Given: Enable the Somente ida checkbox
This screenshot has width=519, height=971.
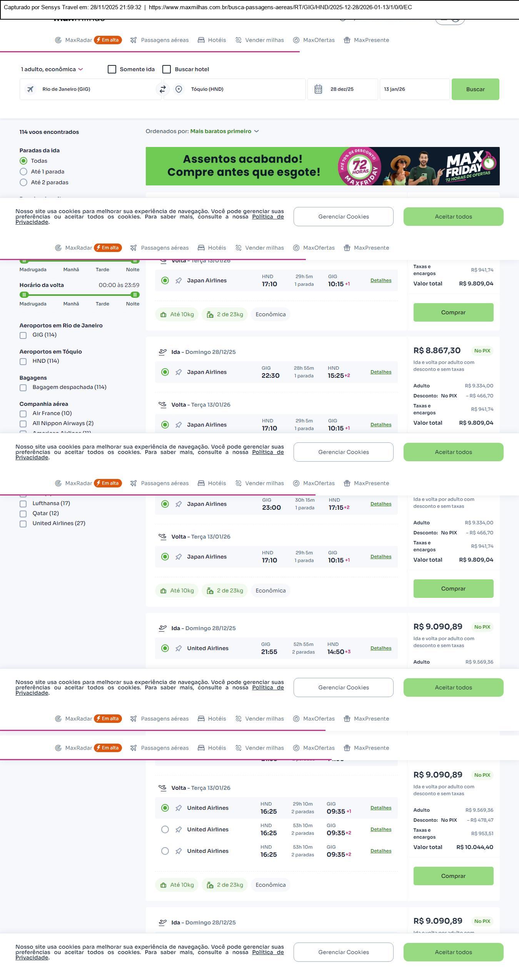Looking at the screenshot, I should 112,69.
